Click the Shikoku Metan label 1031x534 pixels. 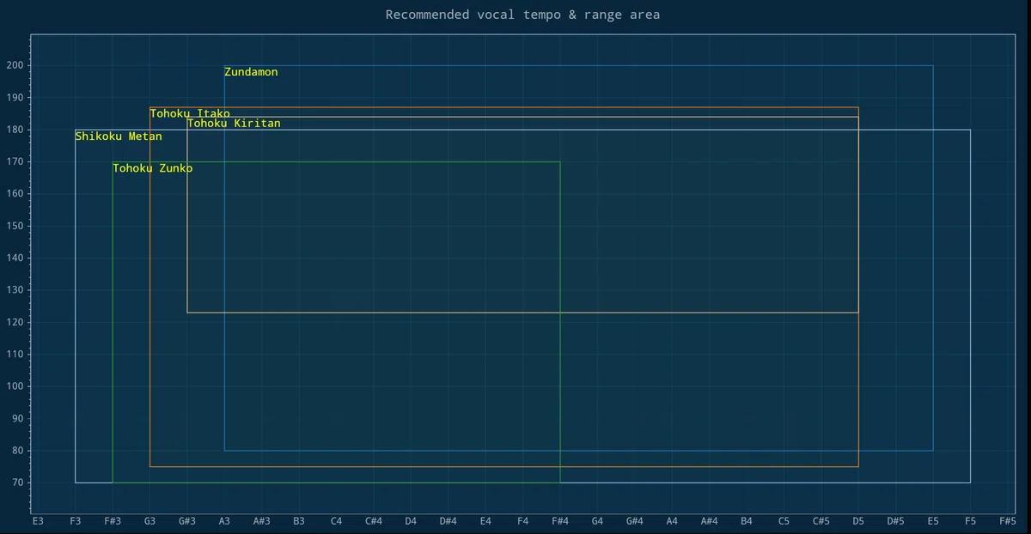pos(119,137)
